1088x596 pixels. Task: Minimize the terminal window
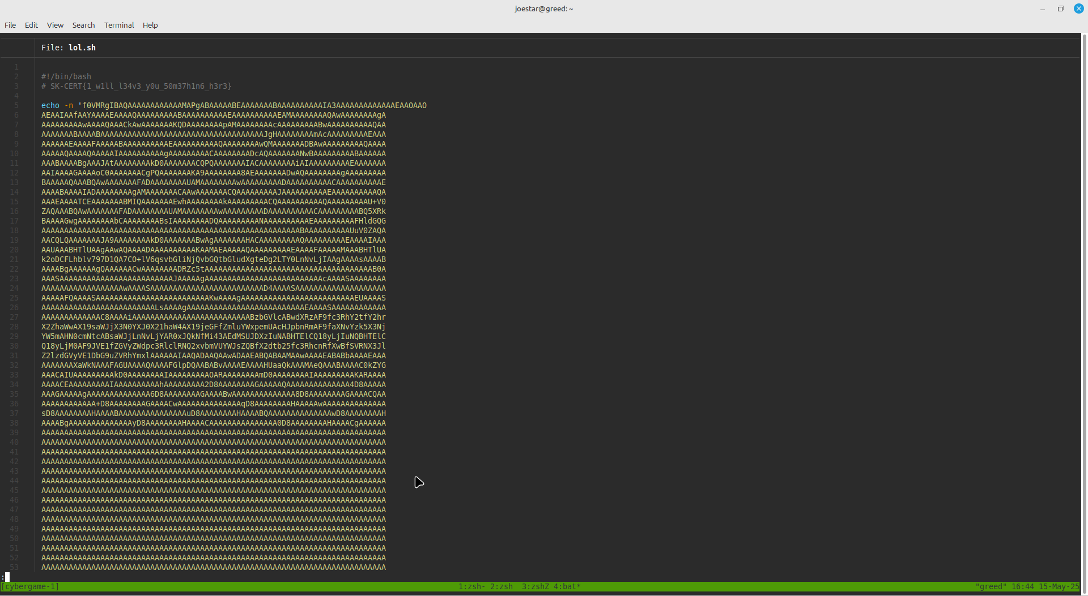(1043, 8)
